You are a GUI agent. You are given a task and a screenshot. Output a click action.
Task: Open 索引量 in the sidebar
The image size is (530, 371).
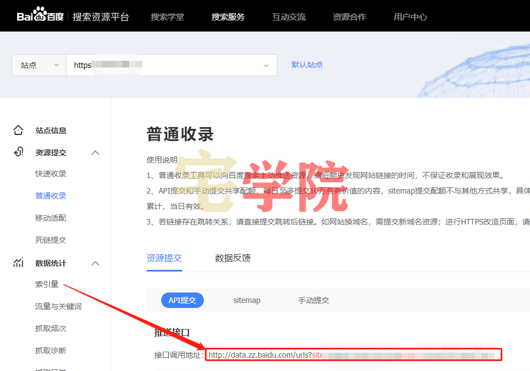coord(47,284)
